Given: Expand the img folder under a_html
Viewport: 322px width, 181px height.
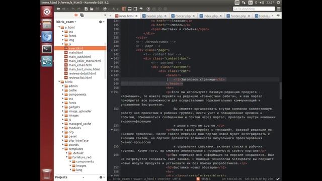Looking at the screenshot, I should click(63, 40).
